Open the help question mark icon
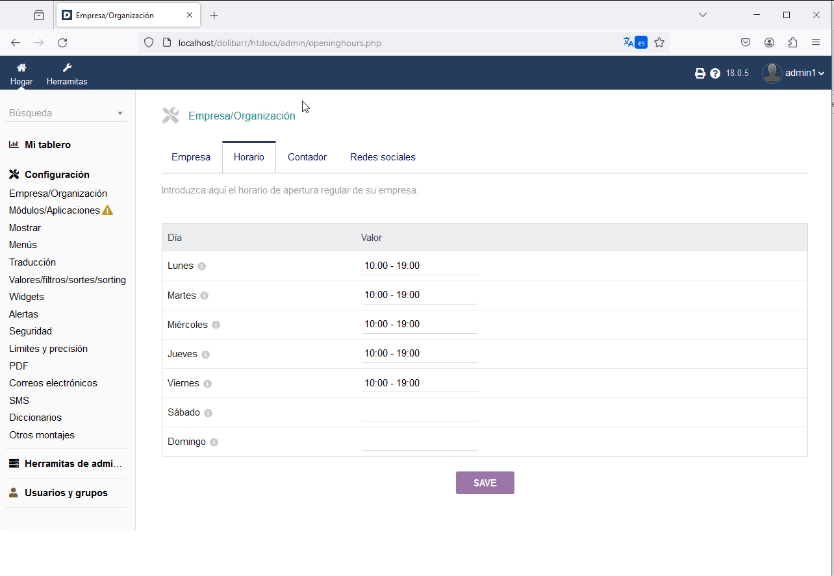 (x=715, y=73)
